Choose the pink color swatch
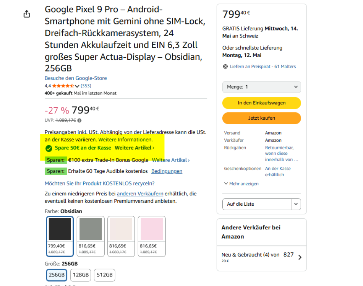The width and height of the screenshot is (363, 286). click(152, 229)
